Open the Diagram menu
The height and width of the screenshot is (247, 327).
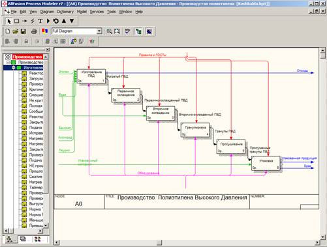click(x=47, y=12)
